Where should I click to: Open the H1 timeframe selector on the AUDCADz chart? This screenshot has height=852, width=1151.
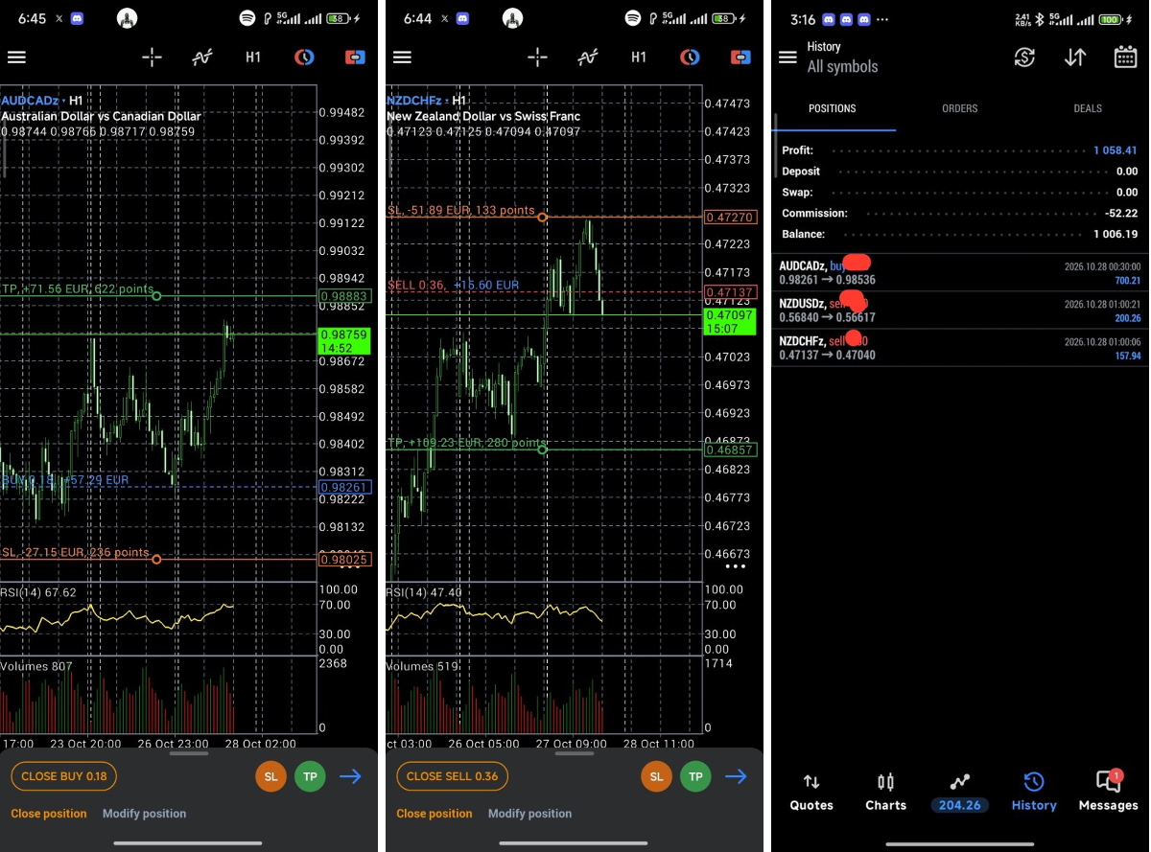point(253,58)
